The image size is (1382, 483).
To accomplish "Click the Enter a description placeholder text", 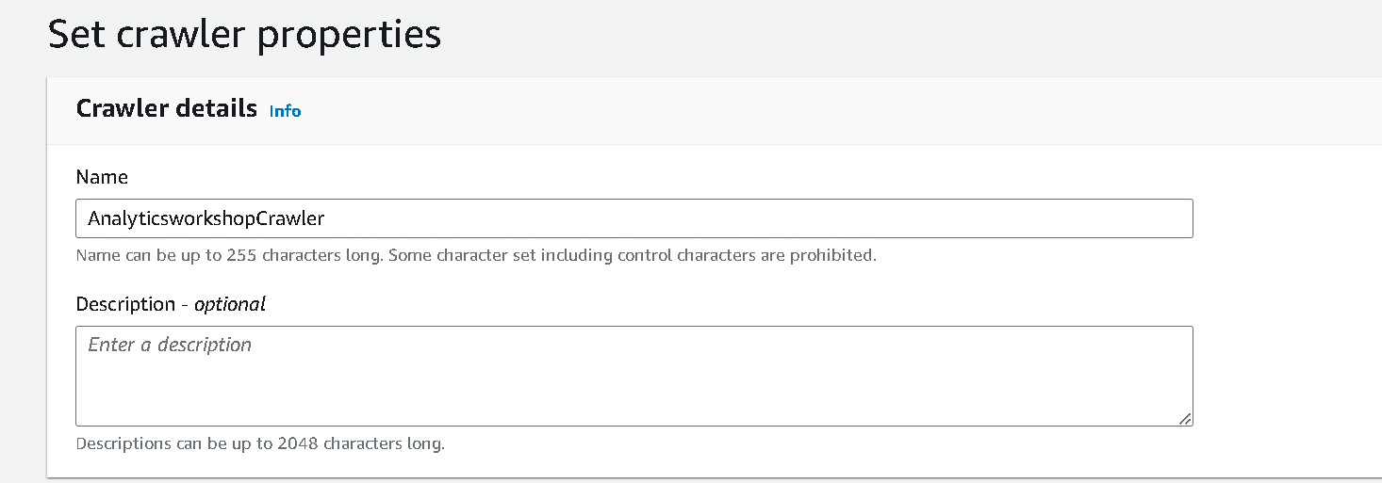I will point(170,345).
